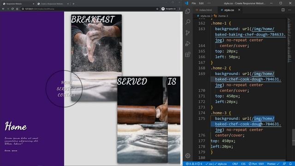Click the VS Code logo icon
Image resolution: width=295 pixels, height=166 pixels.
(x=186, y=3)
